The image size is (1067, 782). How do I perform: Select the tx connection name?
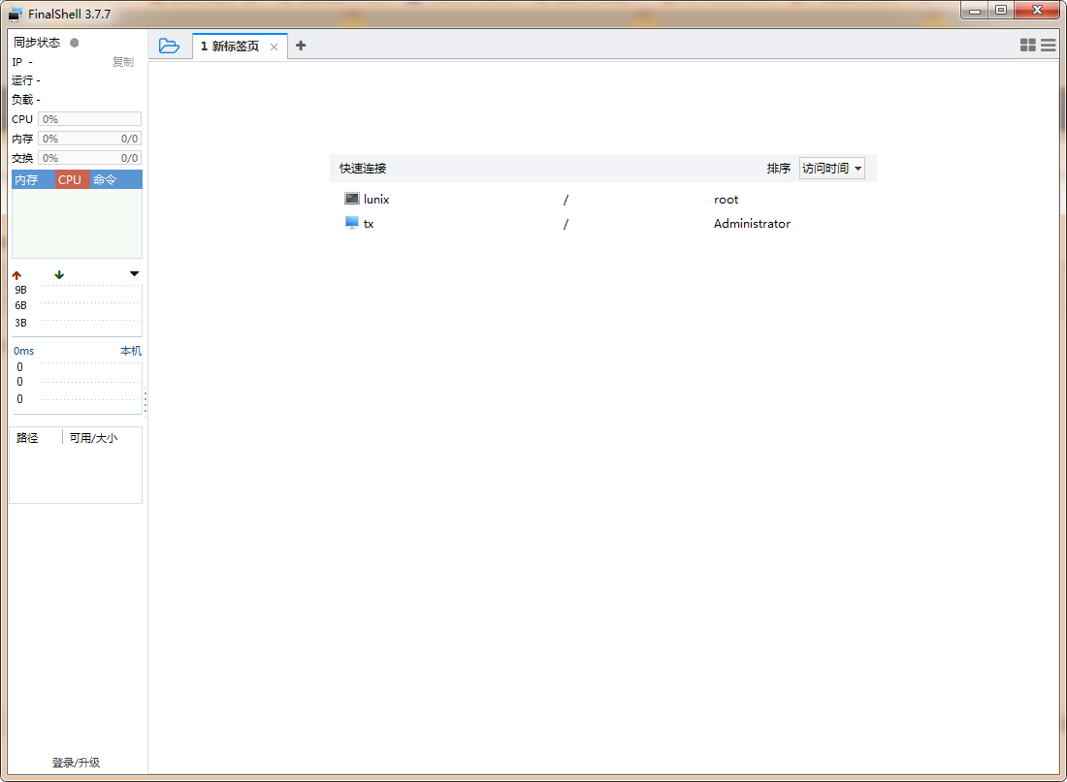point(369,224)
